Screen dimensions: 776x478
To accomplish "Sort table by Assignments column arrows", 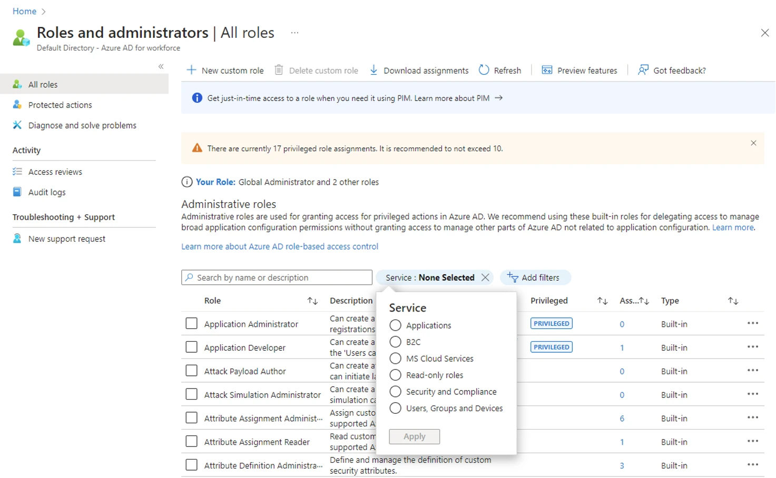I will [644, 301].
